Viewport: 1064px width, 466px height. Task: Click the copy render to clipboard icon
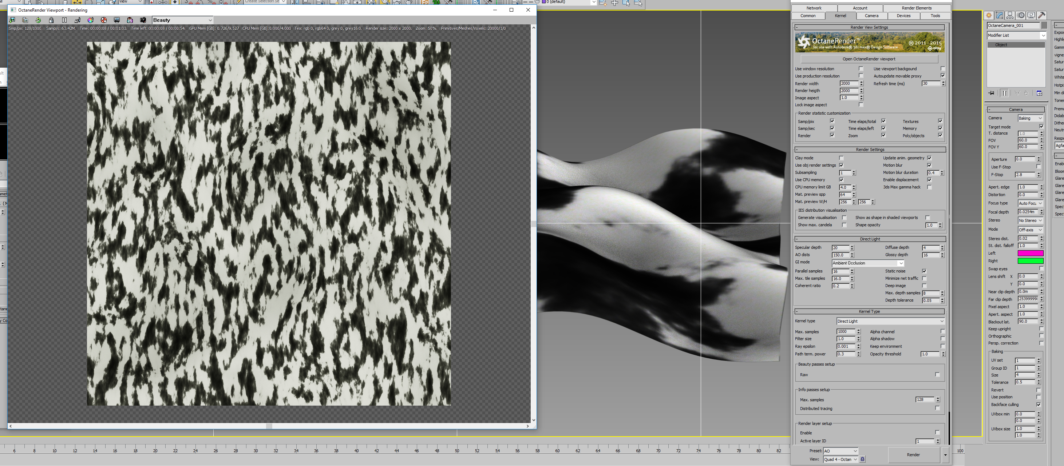point(25,20)
